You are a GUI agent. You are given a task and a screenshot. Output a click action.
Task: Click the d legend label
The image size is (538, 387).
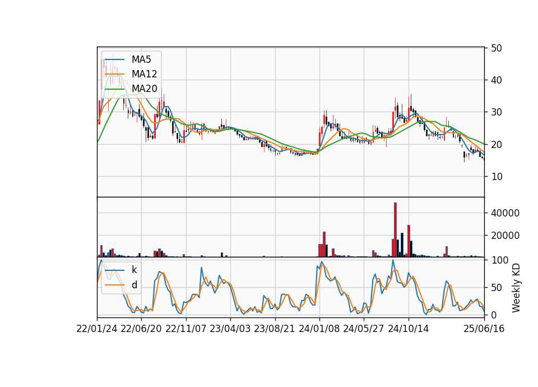point(134,285)
